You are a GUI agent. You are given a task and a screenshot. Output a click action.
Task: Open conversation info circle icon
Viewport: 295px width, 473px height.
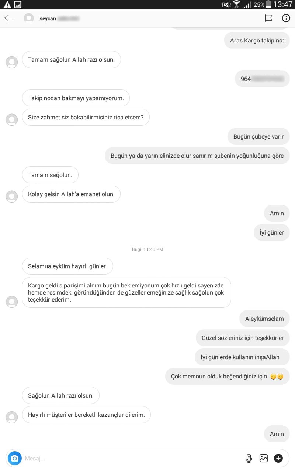point(286,18)
